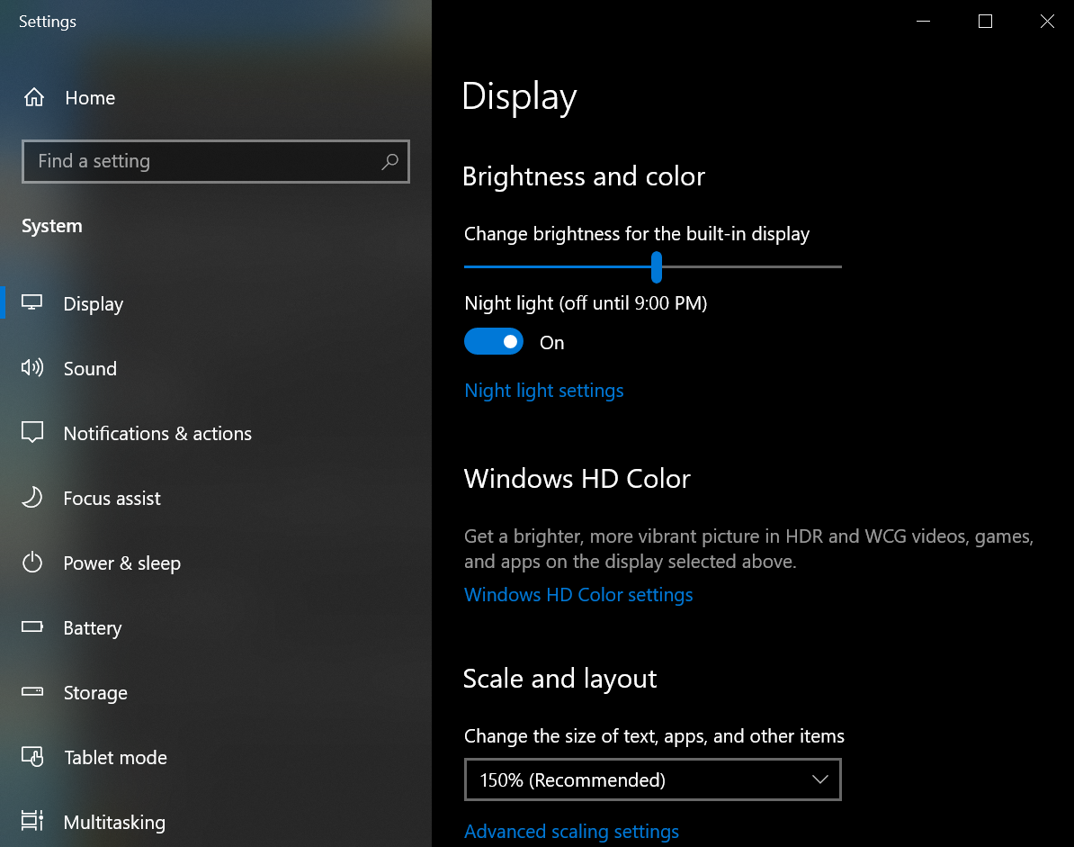Open the Home label in sidebar
1074x847 pixels.
click(x=90, y=98)
